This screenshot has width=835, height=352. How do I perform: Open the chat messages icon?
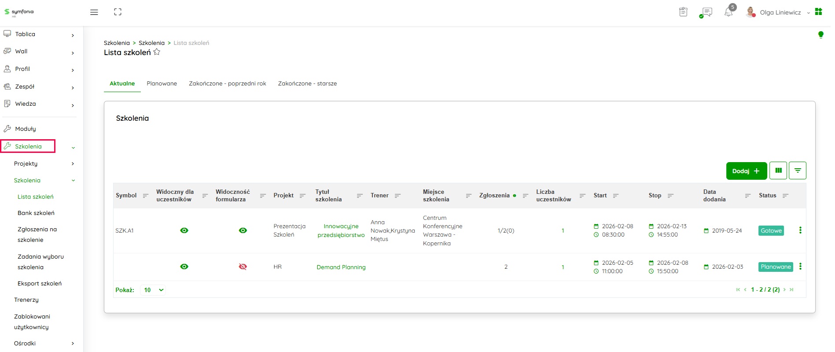pyautogui.click(x=707, y=12)
